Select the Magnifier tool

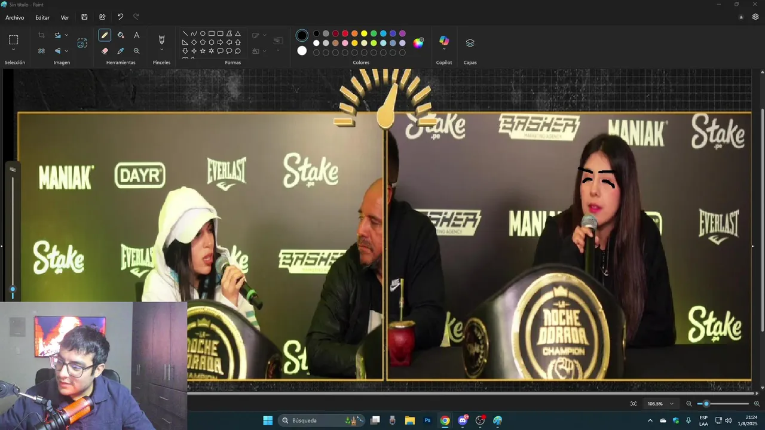(x=136, y=51)
